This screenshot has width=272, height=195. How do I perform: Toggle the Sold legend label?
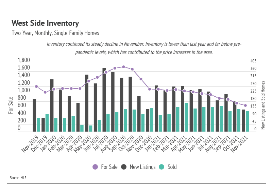[x=172, y=167]
